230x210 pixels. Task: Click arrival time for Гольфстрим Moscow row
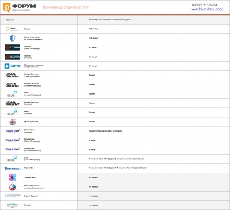(x=105, y=131)
